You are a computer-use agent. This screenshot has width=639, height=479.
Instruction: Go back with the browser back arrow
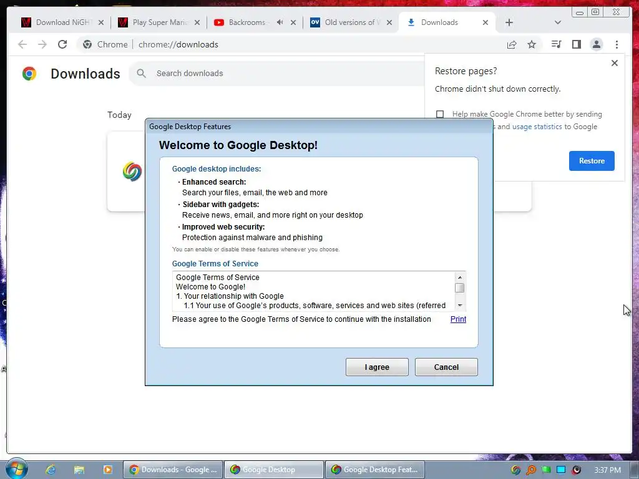(x=22, y=44)
